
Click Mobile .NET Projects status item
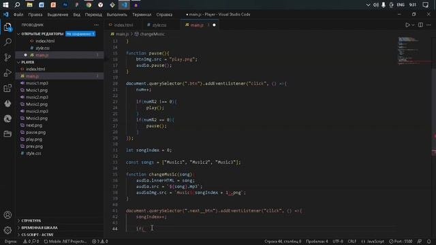tap(65, 242)
